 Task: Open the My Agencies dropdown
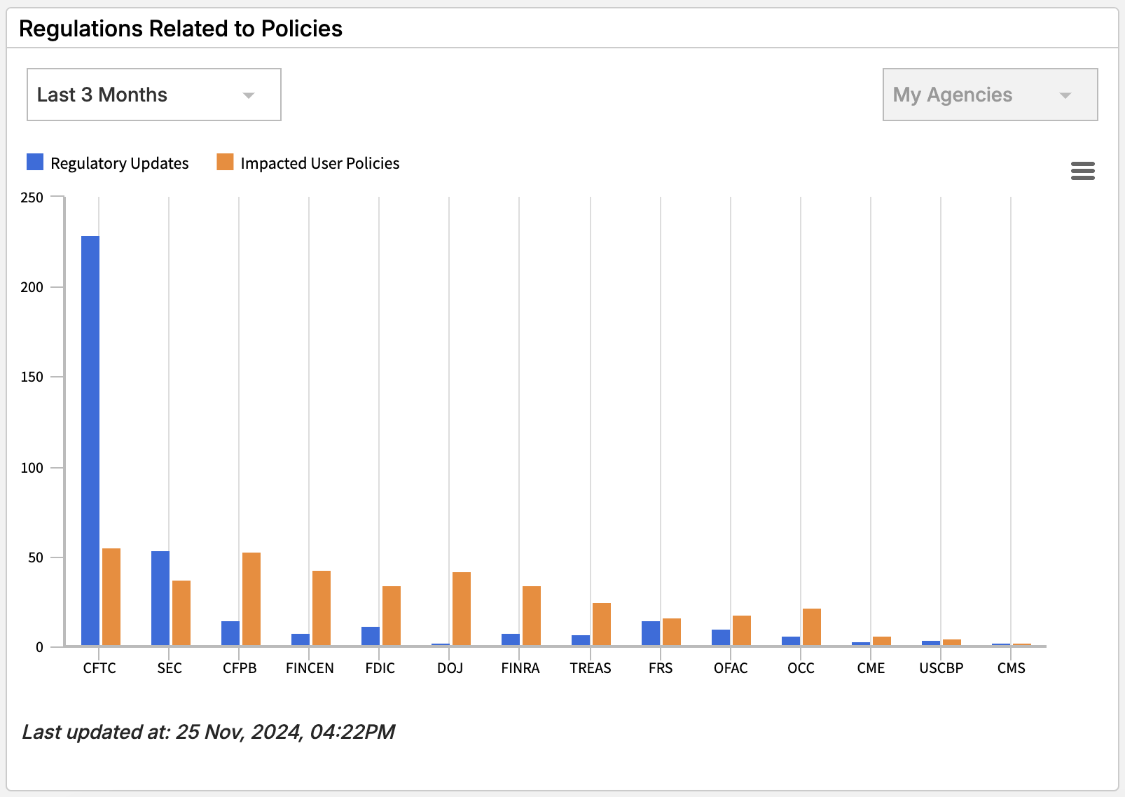click(x=989, y=95)
